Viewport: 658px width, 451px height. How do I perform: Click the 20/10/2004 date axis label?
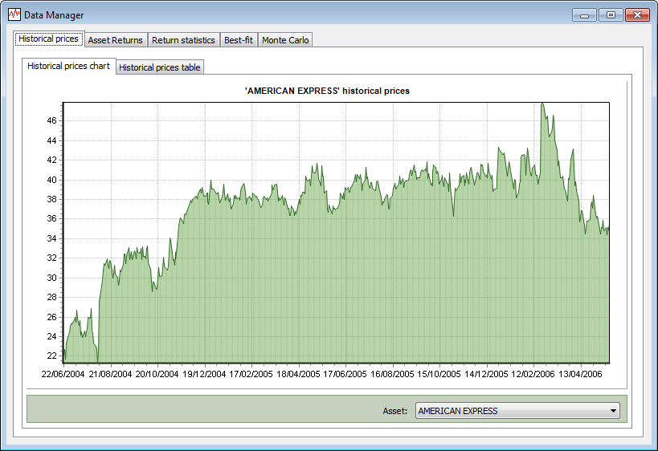(x=157, y=374)
